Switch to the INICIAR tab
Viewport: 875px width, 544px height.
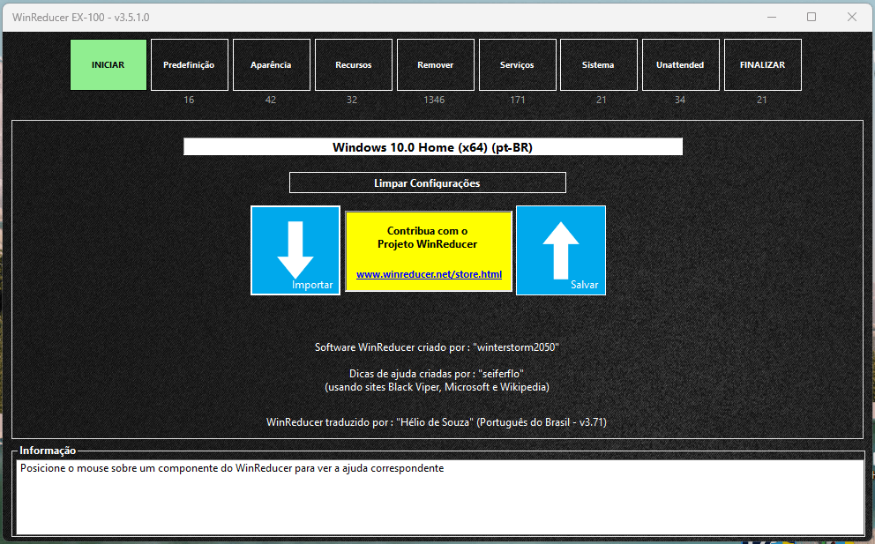pos(108,64)
